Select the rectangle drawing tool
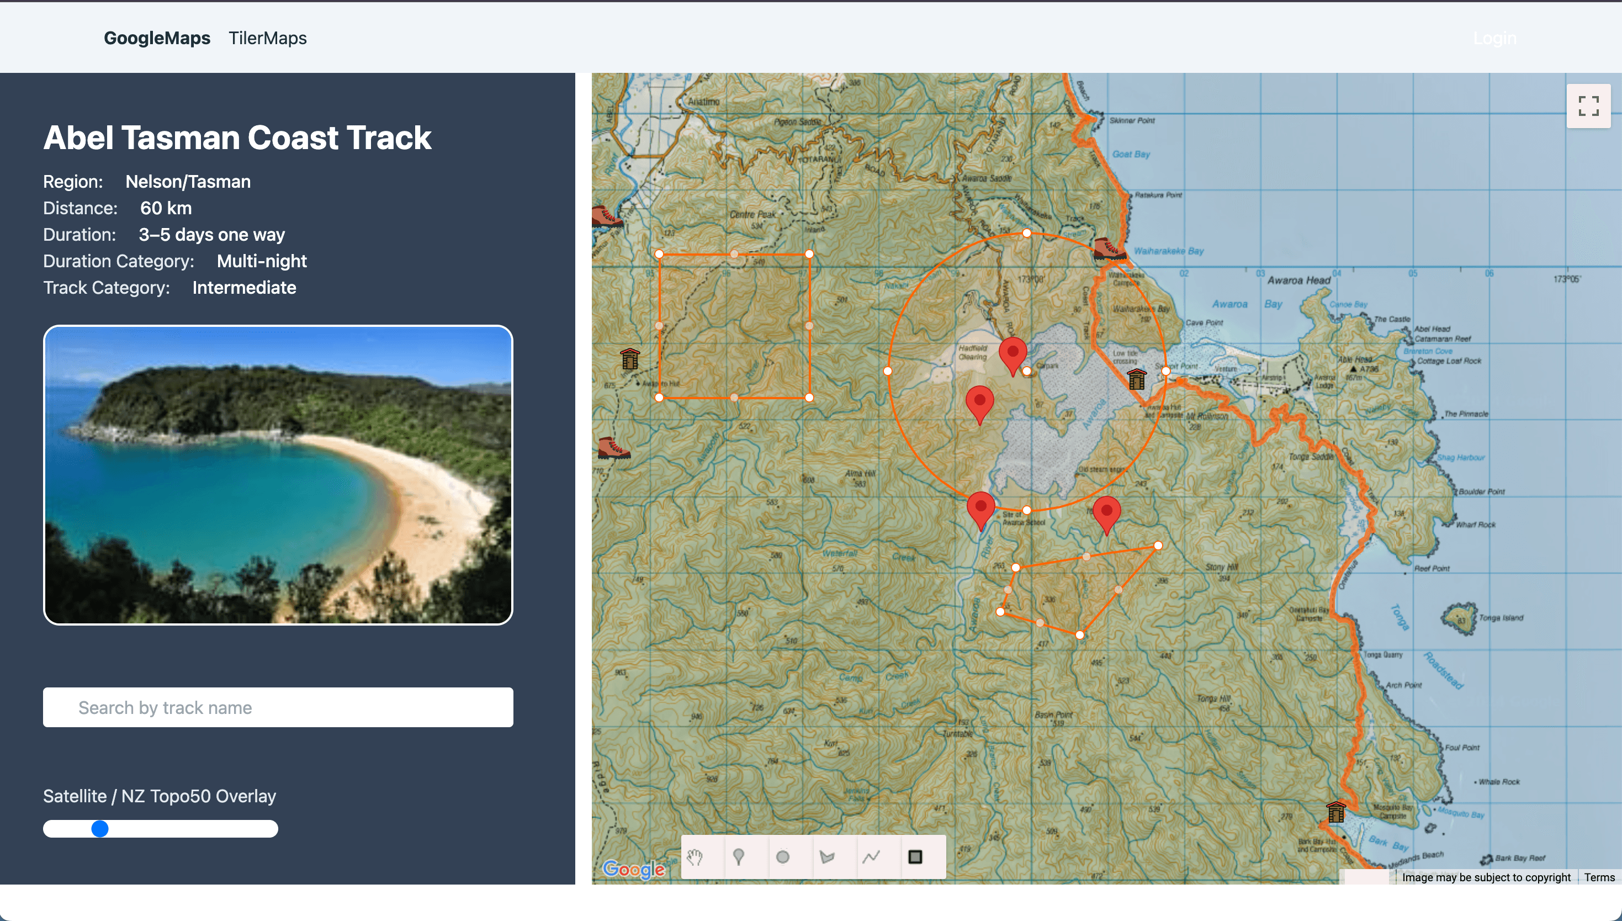The width and height of the screenshot is (1622, 921). coord(915,857)
